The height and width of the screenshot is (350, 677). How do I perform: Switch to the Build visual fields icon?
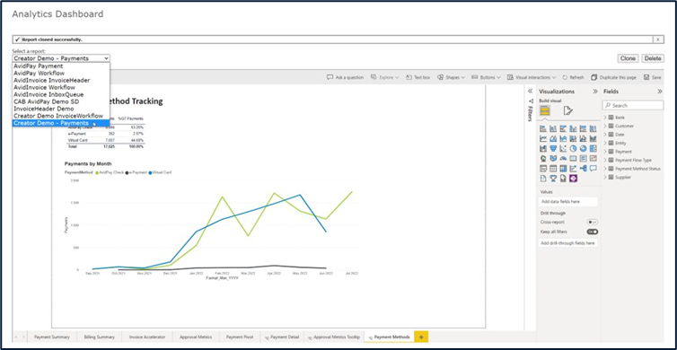pos(545,111)
